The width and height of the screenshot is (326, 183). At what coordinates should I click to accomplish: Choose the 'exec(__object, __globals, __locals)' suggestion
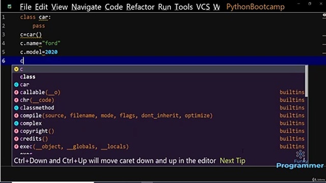click(74, 146)
